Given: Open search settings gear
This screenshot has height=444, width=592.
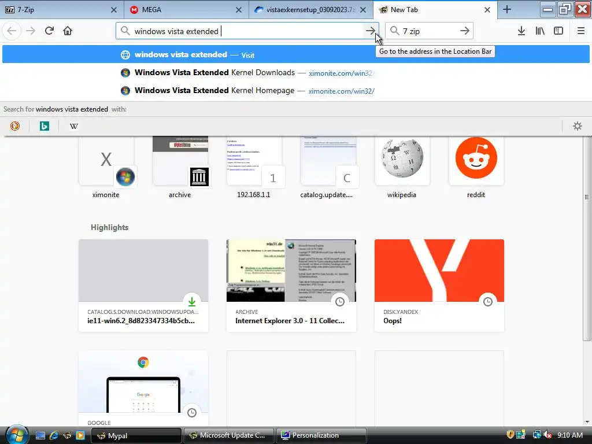Looking at the screenshot, I should point(578,126).
